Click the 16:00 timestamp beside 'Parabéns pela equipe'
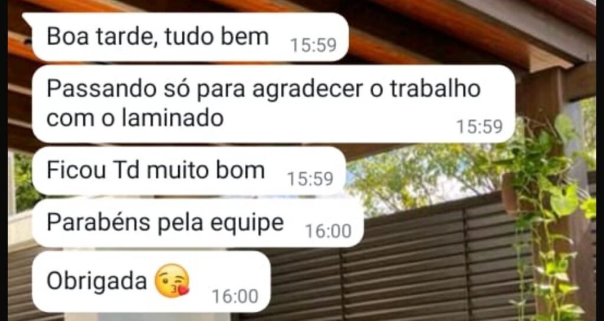Viewport: 604px width, 321px height. point(328,231)
